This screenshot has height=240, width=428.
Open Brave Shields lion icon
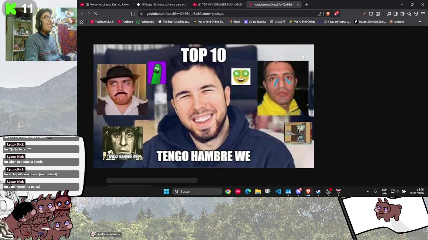click(x=328, y=14)
